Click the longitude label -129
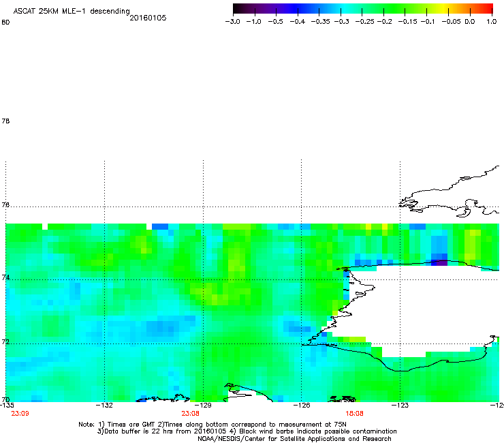 (203, 405)
